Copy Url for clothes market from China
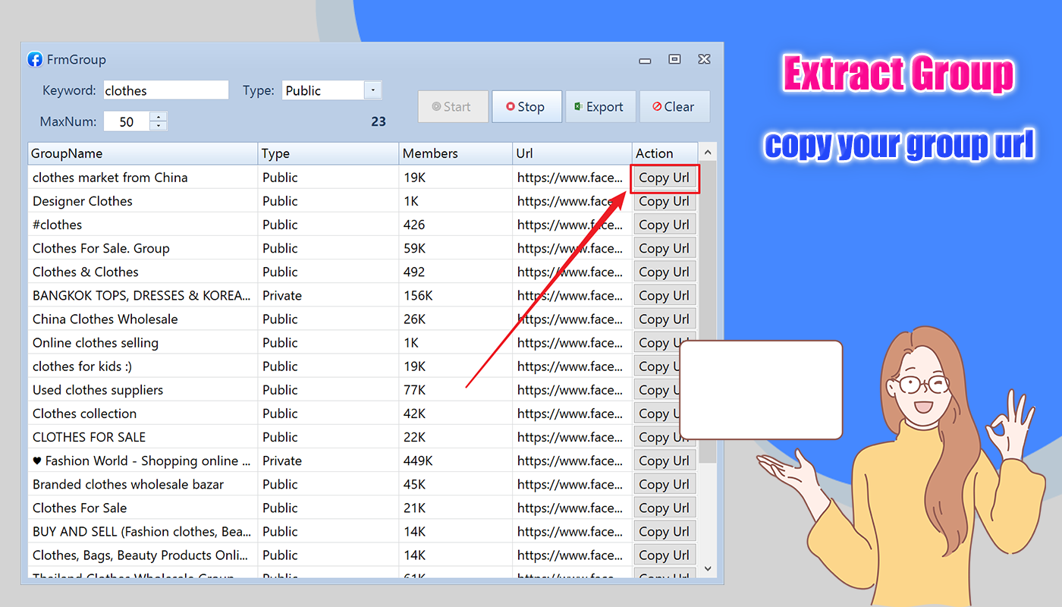This screenshot has width=1062, height=607. (665, 178)
